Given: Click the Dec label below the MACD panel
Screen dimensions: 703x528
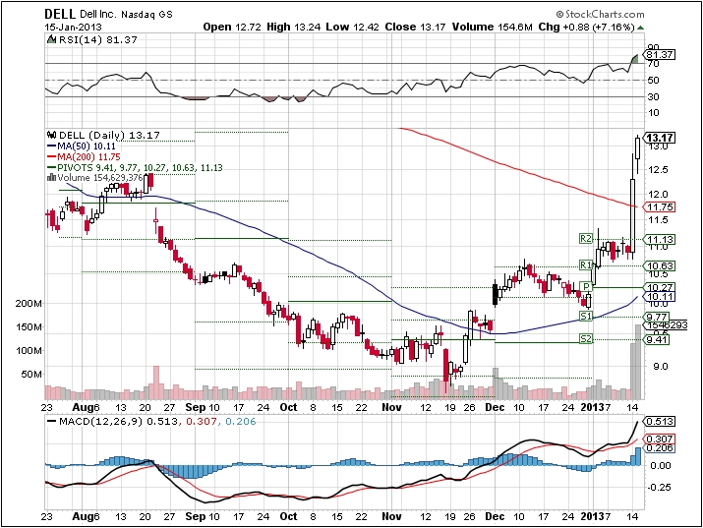Looking at the screenshot, I should (x=495, y=516).
